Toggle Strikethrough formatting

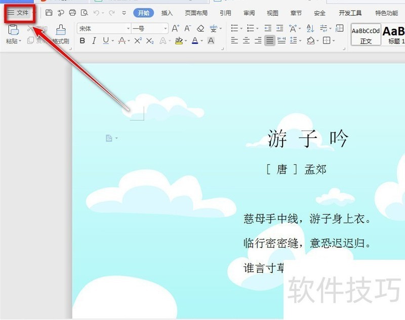click(x=122, y=40)
